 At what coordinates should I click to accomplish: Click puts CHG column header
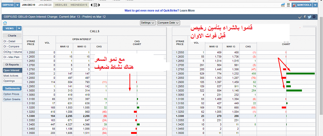[248, 47]
